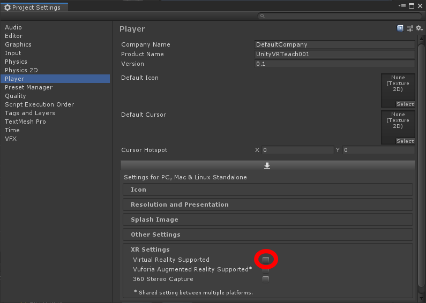Click Select under Default Icon texture
The height and width of the screenshot is (303, 426).
click(405, 104)
